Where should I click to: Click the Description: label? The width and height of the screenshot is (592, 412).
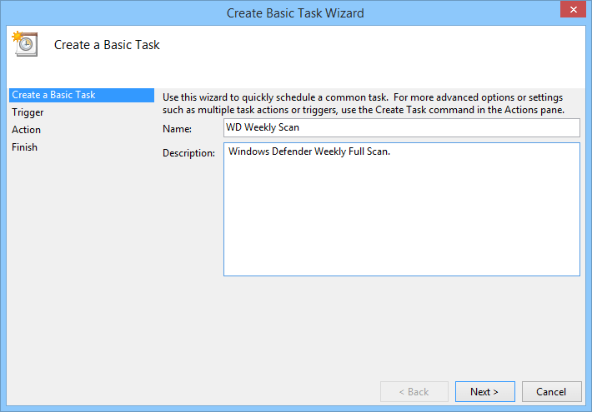click(x=188, y=153)
